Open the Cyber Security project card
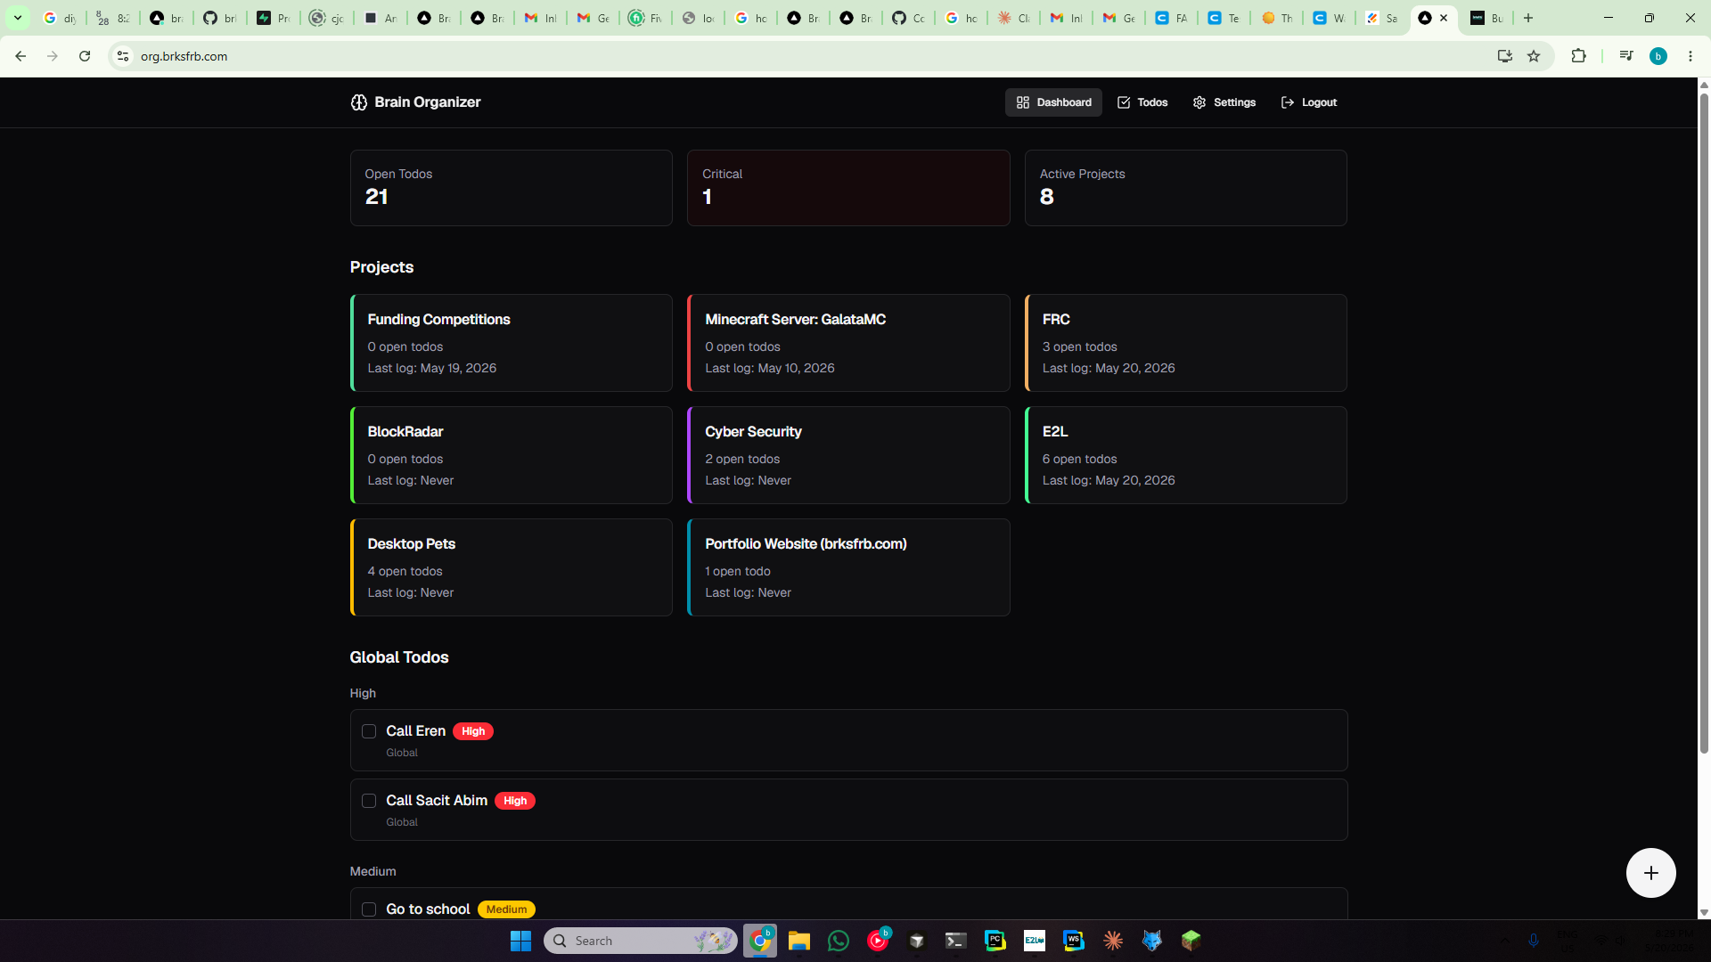Screen dimensions: 1711x962 tap(848, 455)
